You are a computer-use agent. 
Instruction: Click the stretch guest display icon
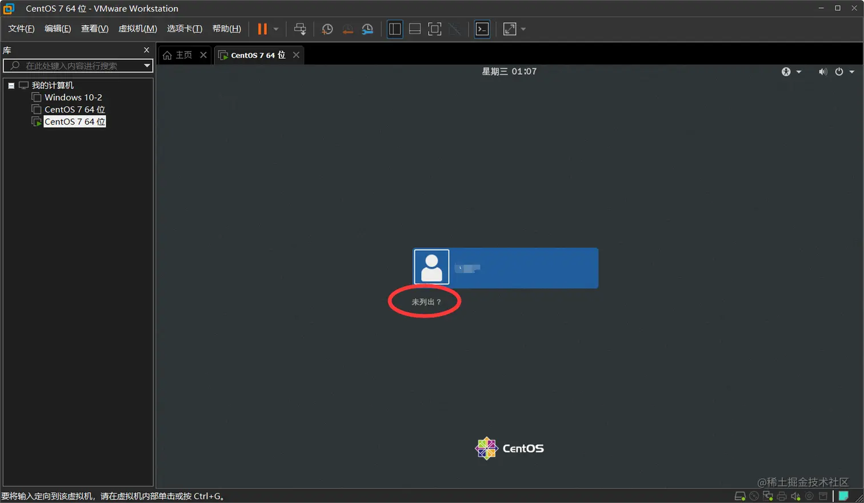point(510,29)
